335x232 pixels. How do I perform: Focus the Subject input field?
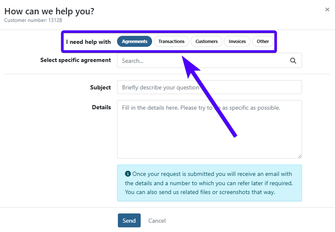(x=209, y=87)
